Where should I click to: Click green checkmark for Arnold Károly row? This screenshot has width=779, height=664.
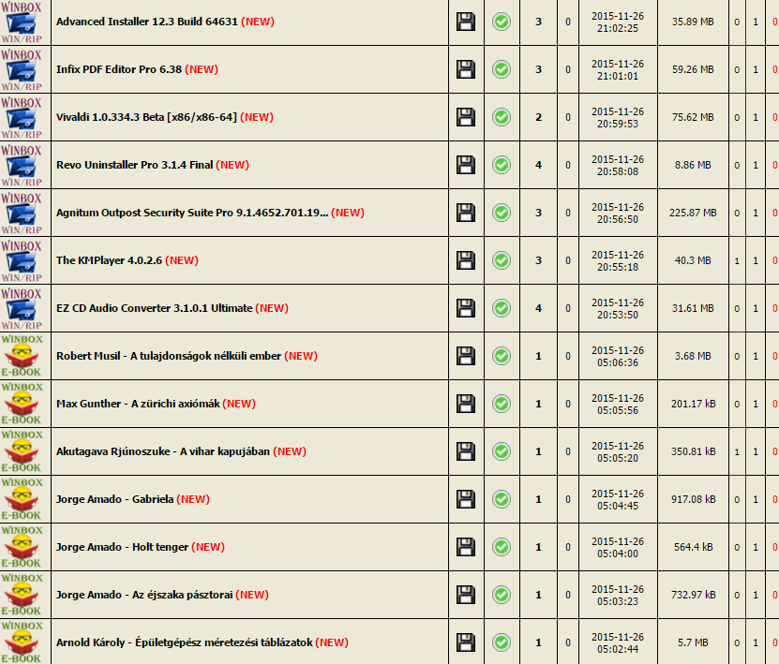click(502, 642)
